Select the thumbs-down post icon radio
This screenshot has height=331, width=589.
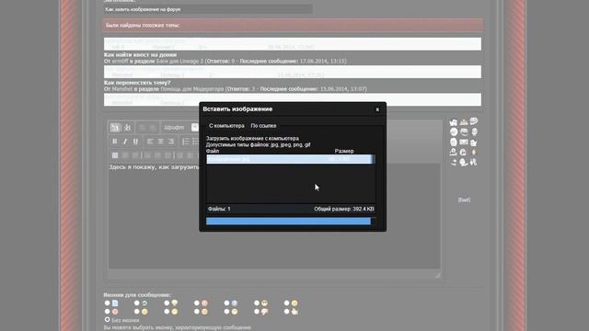pyautogui.click(x=257, y=312)
